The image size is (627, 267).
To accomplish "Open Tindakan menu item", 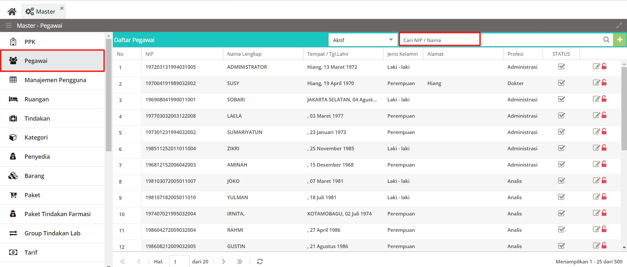I will click(x=52, y=118).
